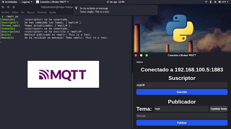The height and width of the screenshot is (129, 231).
Task: Click the yellow minimize dot of MQTT window
Action: 141,55
